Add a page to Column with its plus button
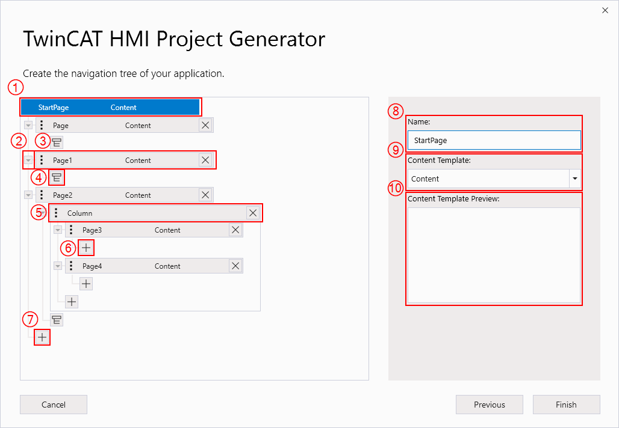The image size is (619, 428). click(x=72, y=302)
